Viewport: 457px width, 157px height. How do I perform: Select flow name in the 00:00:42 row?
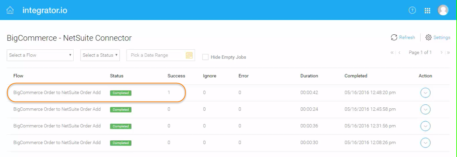[57, 92]
